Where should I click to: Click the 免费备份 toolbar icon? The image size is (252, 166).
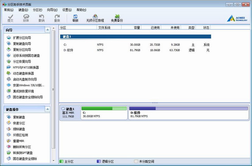pyautogui.click(x=117, y=18)
